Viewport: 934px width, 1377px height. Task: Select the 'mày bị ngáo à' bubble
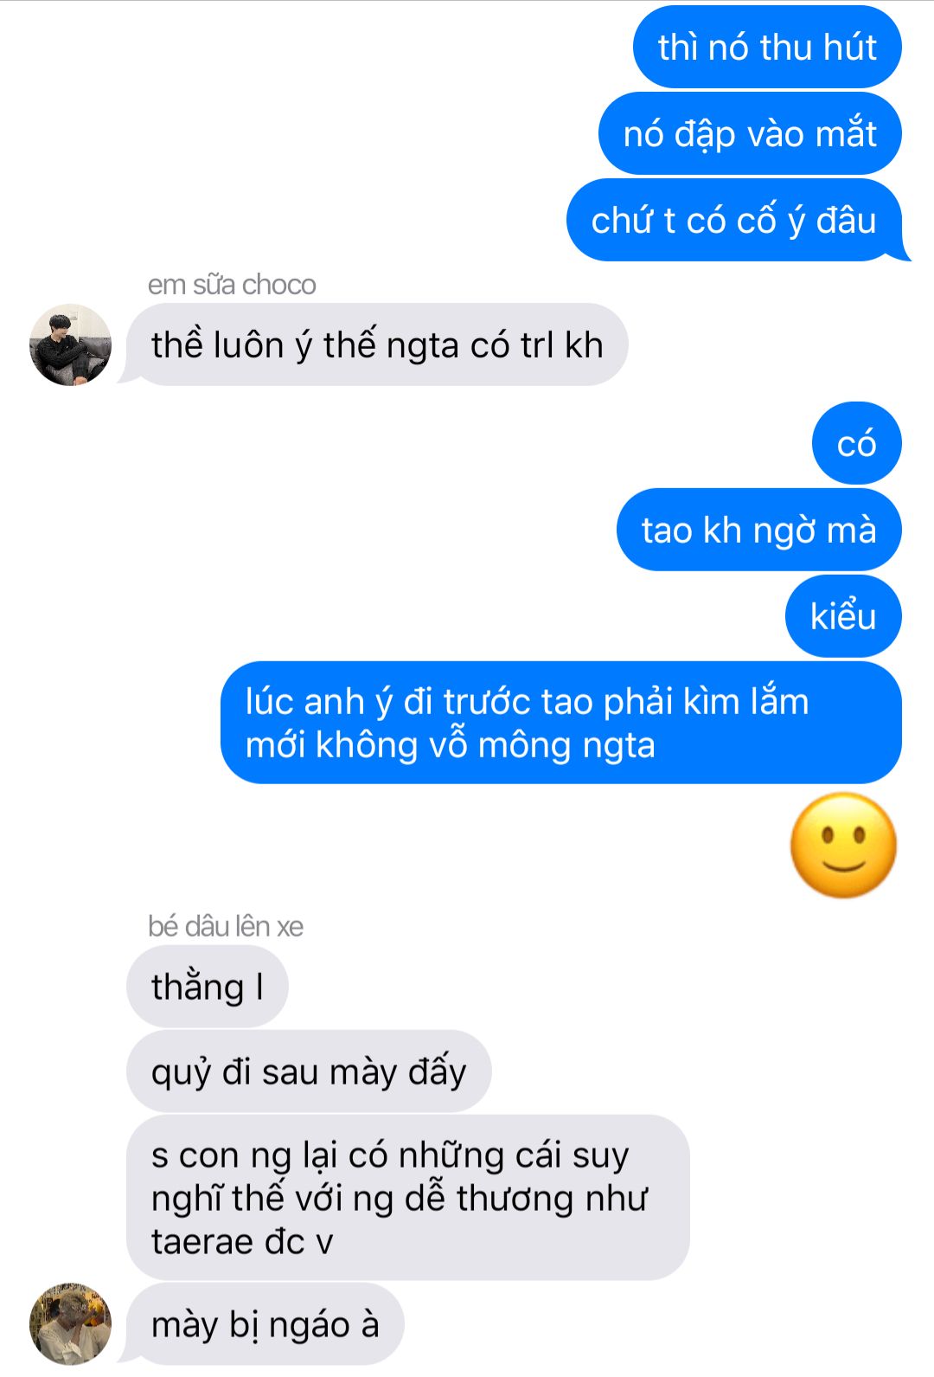(265, 1324)
